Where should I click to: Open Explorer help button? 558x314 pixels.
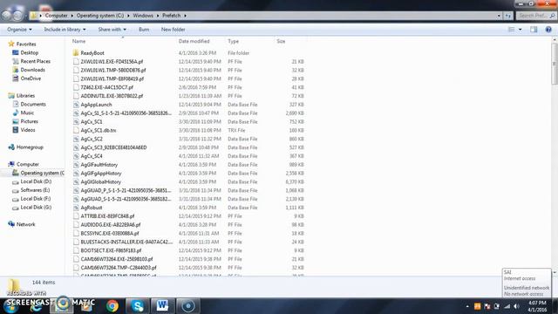click(548, 30)
